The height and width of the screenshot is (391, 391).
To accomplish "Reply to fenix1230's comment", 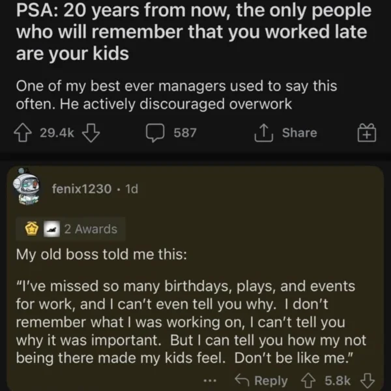I will point(263,380).
